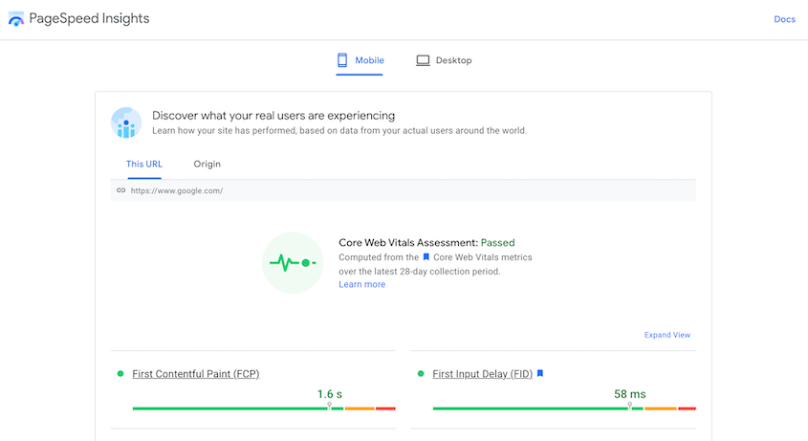The width and height of the screenshot is (808, 441).
Task: Click the Core Web Vitals metrics text
Action: (x=482, y=257)
